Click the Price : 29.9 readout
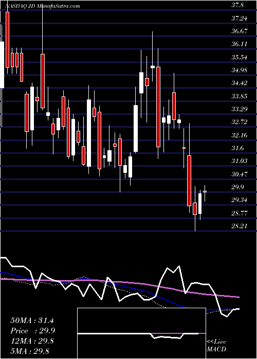257x359 pixels. (33, 331)
